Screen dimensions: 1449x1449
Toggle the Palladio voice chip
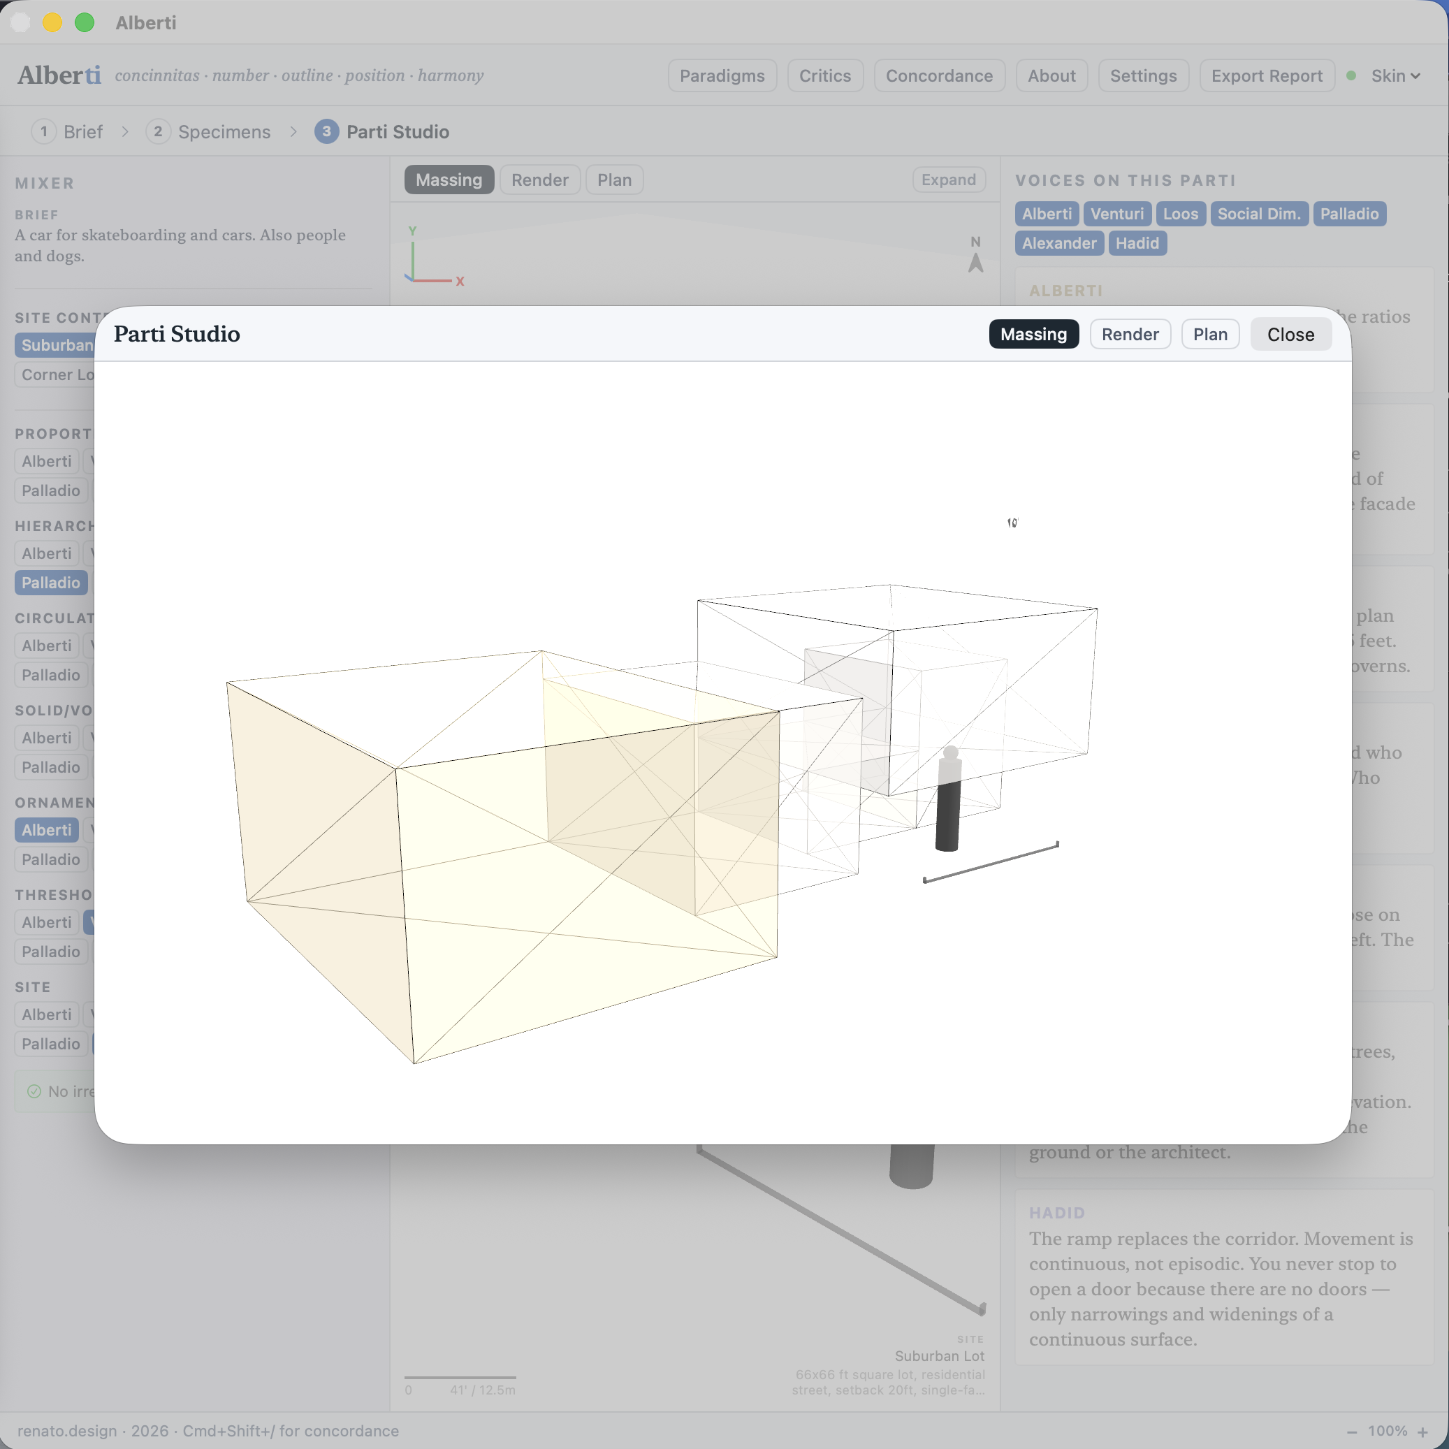(x=1348, y=214)
